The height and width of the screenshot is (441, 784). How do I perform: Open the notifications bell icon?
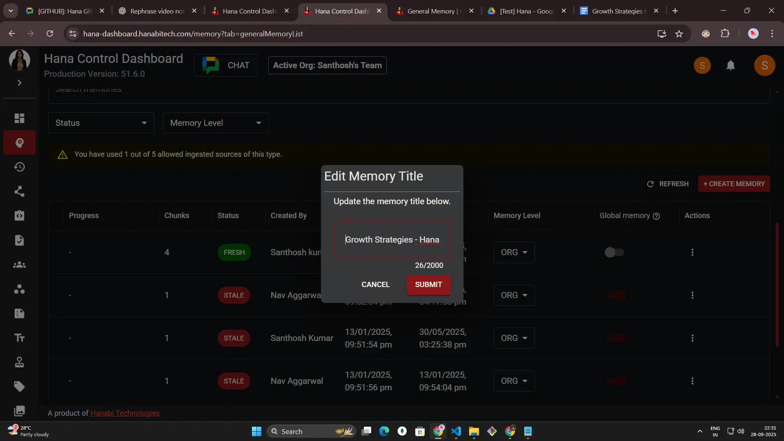731,65
